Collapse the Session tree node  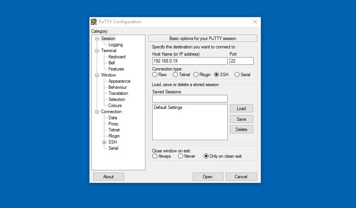[97, 38]
